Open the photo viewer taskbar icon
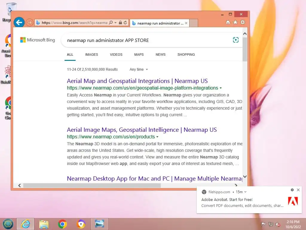This screenshot has width=306, height=230. [x=99, y=224]
